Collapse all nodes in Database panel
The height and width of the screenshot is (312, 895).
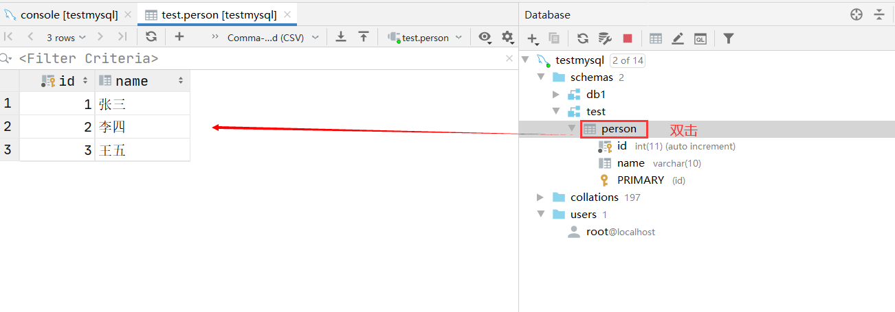(879, 14)
